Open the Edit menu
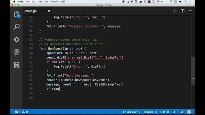Image resolution: width=205 pixels, height=115 pixels. tap(33, 2)
